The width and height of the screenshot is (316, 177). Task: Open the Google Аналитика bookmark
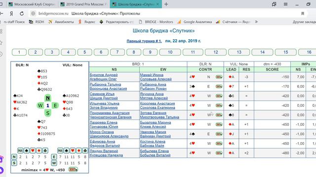195,22
